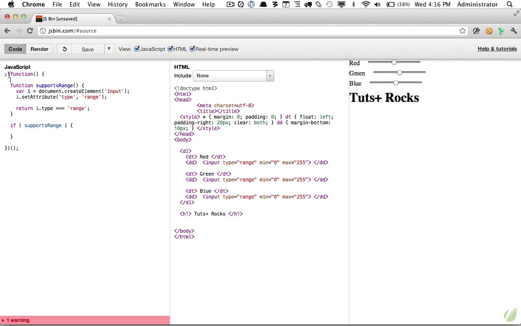
Task: Click the JS Bin revert arrow button
Action: tap(64, 49)
